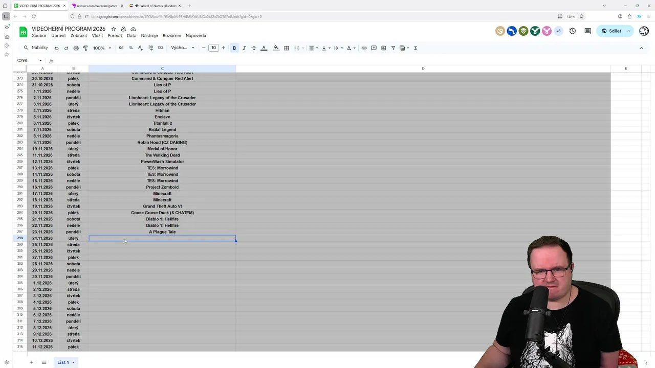Toggle strikethrough formatting
The height and width of the screenshot is (368, 655).
253,48
